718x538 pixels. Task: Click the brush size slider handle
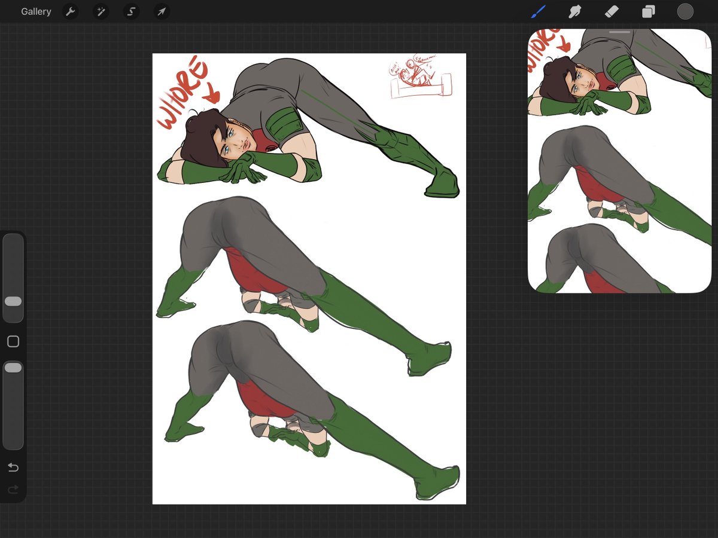(x=13, y=301)
